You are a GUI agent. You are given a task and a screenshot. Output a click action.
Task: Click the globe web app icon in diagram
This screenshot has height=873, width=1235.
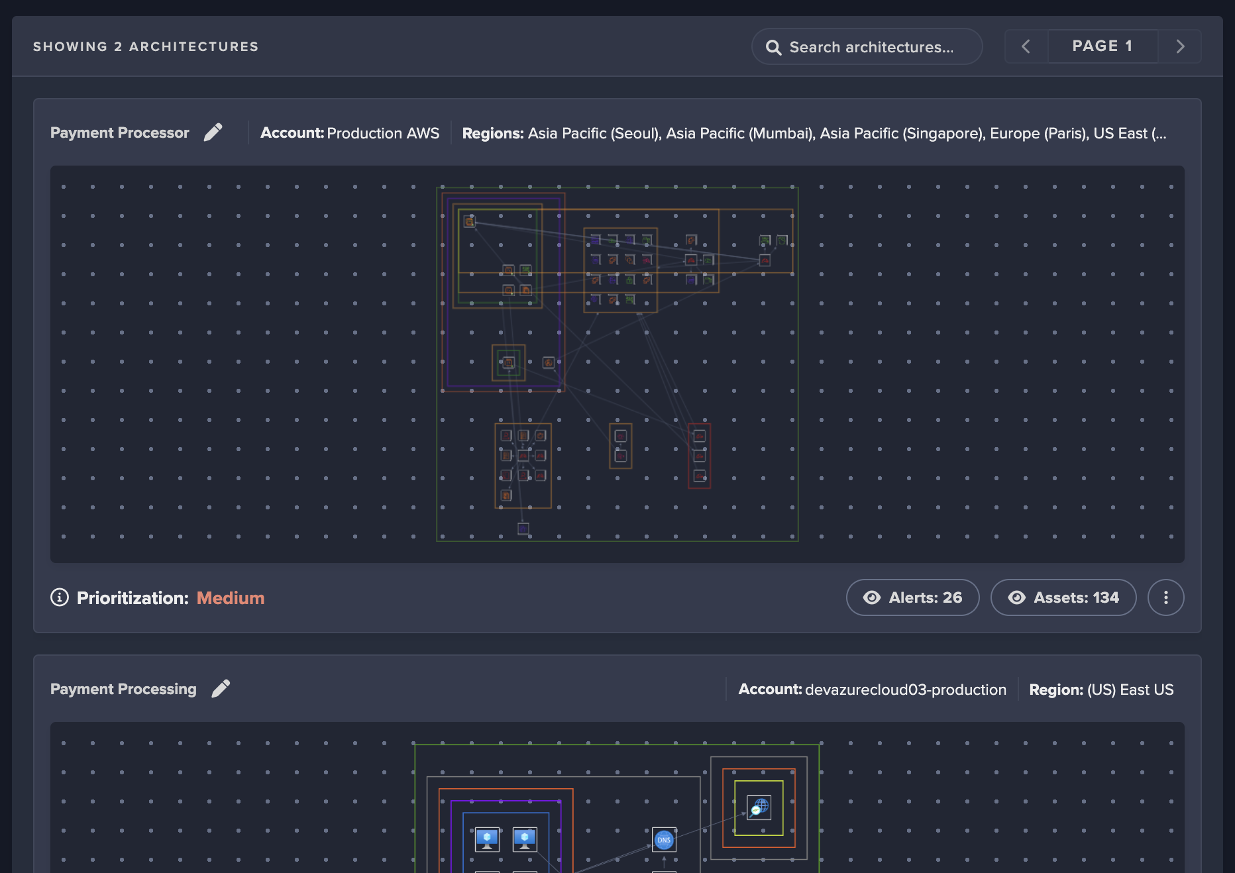point(759,808)
